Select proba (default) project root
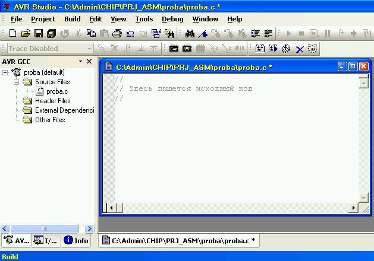Image resolution: width=374 pixels, height=261 pixels. [x=45, y=72]
